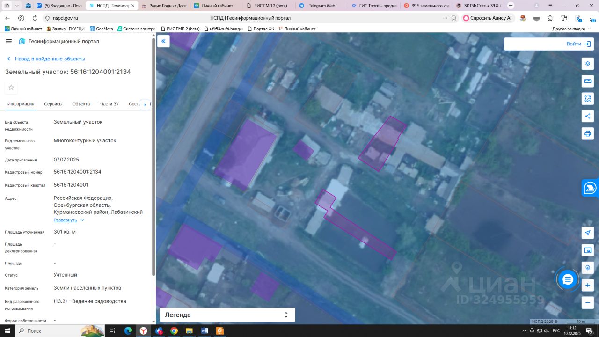
Task: Click the cadastral number 56:16:1204001:2134 value
Action: [x=78, y=172]
